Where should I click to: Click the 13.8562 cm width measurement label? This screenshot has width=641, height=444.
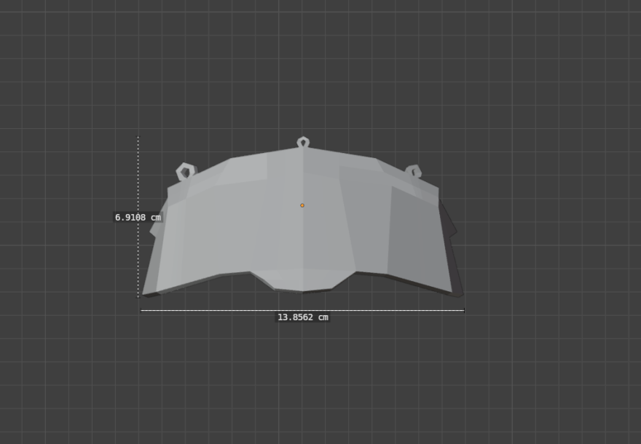(302, 317)
